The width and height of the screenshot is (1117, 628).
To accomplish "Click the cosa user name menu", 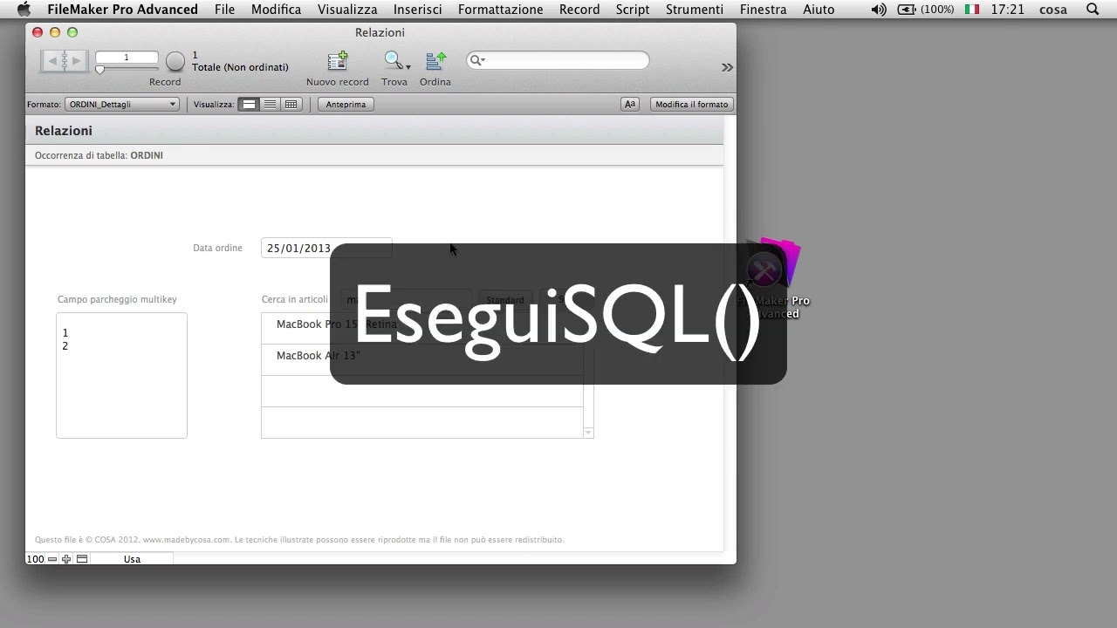I will 1053,10.
